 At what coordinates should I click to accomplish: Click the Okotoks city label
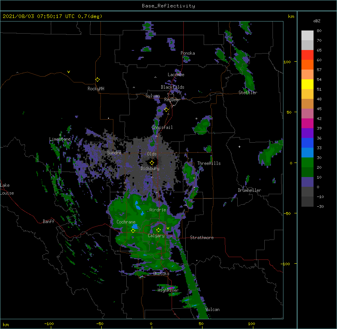(161, 274)
